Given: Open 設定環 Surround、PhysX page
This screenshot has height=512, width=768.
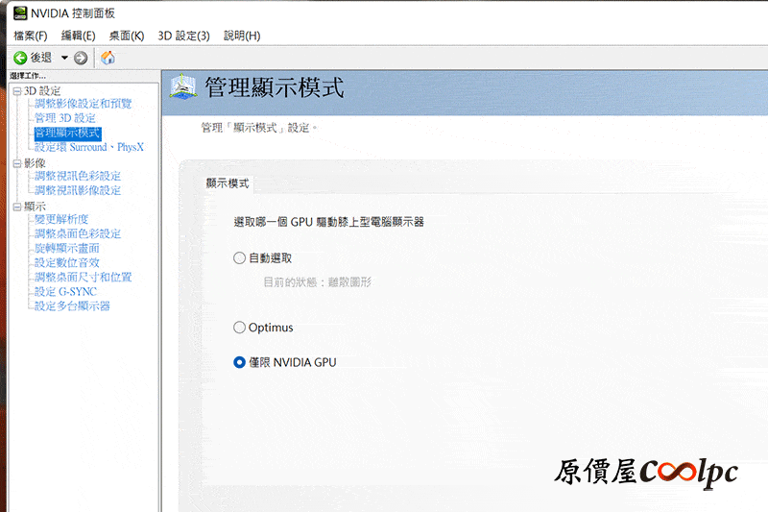Looking at the screenshot, I should [x=89, y=147].
